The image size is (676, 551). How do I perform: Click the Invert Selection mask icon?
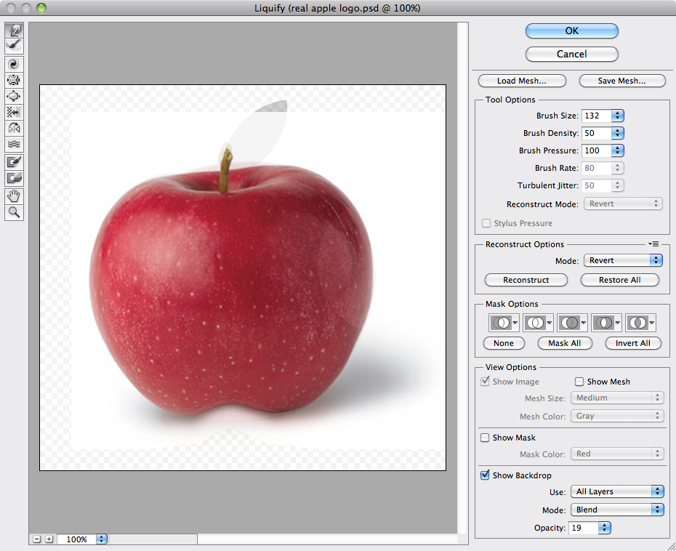click(x=640, y=323)
